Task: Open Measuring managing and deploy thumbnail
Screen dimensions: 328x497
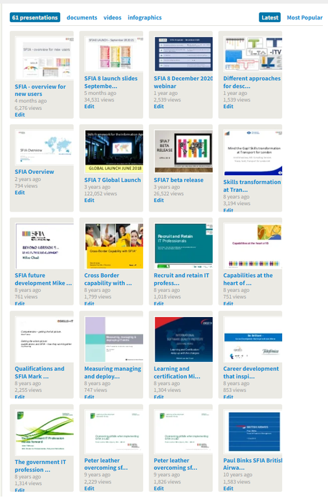Action: pyautogui.click(x=114, y=339)
